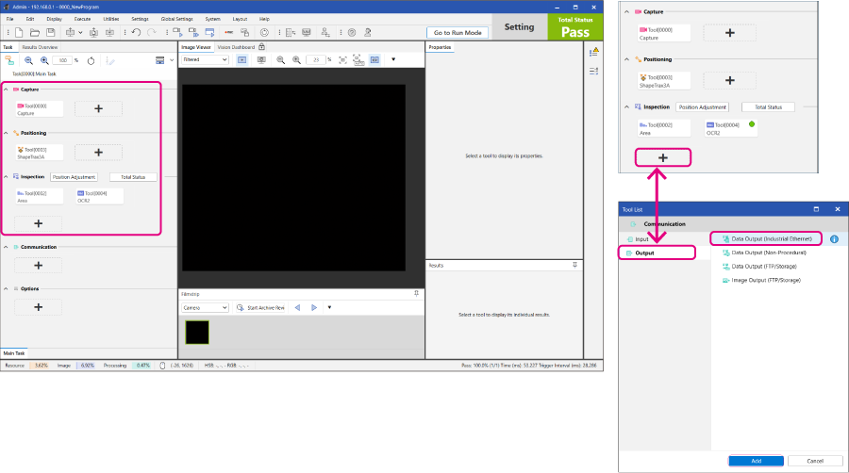The width and height of the screenshot is (849, 473).
Task: Click the Undo arrow in the toolbar
Action: click(138, 32)
